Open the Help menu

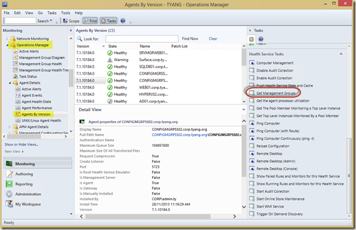[x=79, y=13]
